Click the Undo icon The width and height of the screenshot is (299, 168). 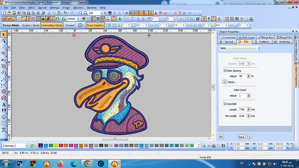tap(65, 13)
